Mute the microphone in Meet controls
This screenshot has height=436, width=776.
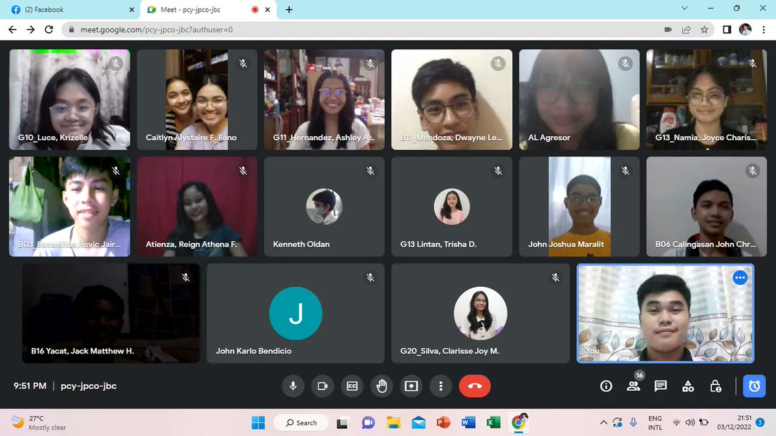(293, 386)
